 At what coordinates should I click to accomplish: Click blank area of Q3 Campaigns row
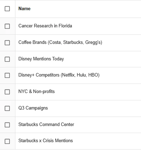(x=93, y=108)
